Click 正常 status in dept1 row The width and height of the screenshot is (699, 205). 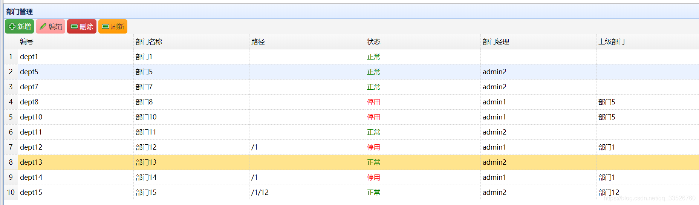[374, 57]
